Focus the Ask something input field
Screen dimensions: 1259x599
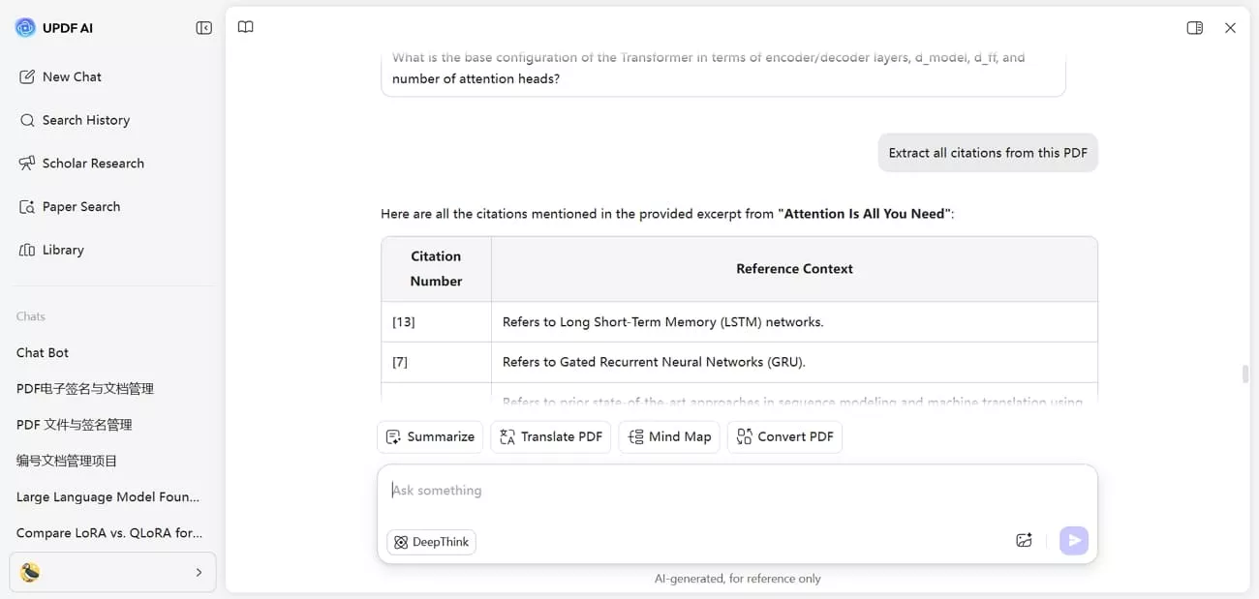(x=736, y=491)
